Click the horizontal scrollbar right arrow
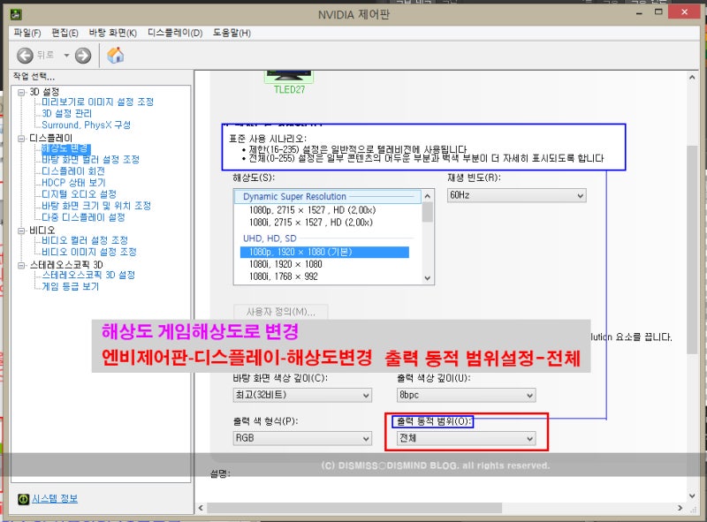The image size is (707, 522). click(680, 508)
